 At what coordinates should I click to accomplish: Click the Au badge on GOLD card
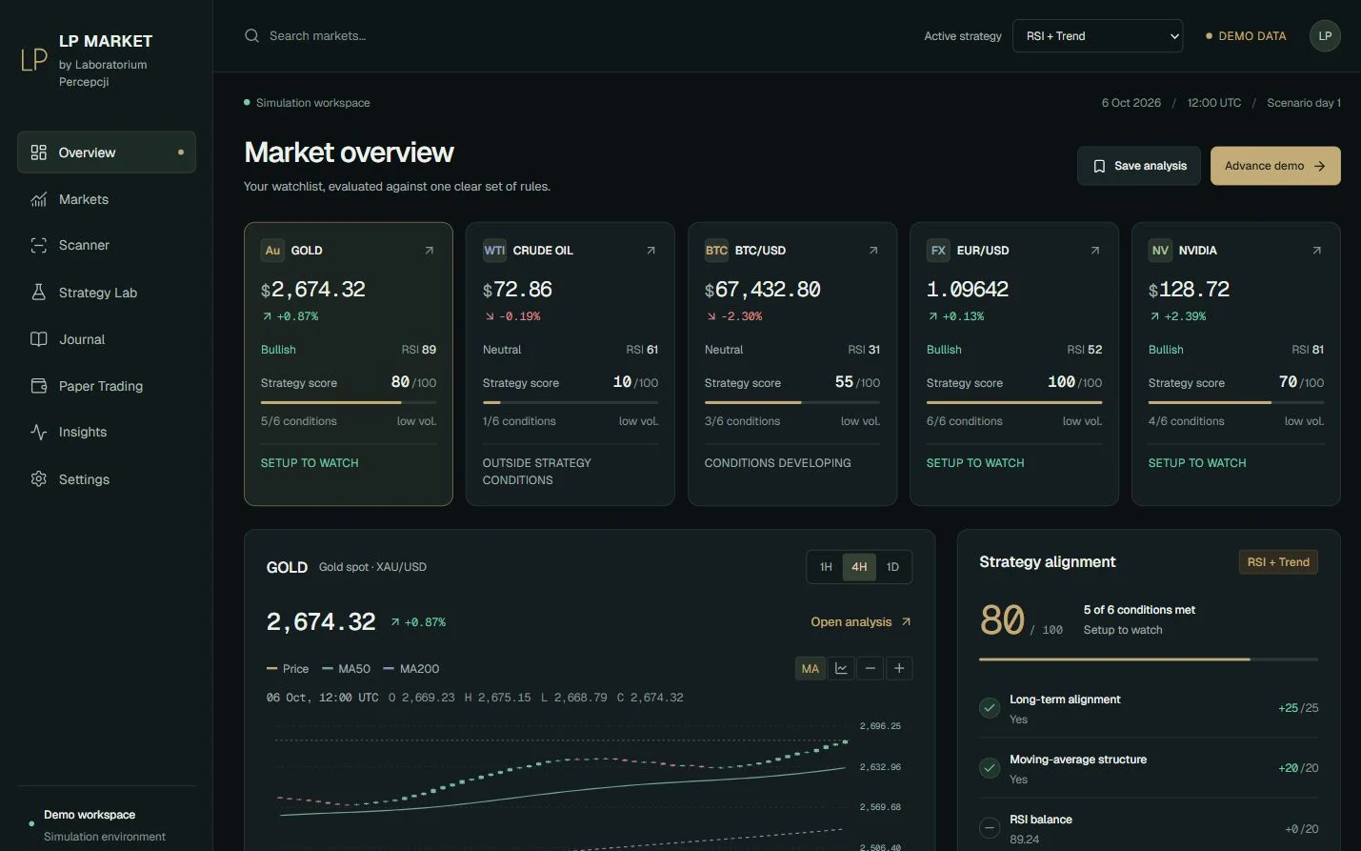point(272,251)
